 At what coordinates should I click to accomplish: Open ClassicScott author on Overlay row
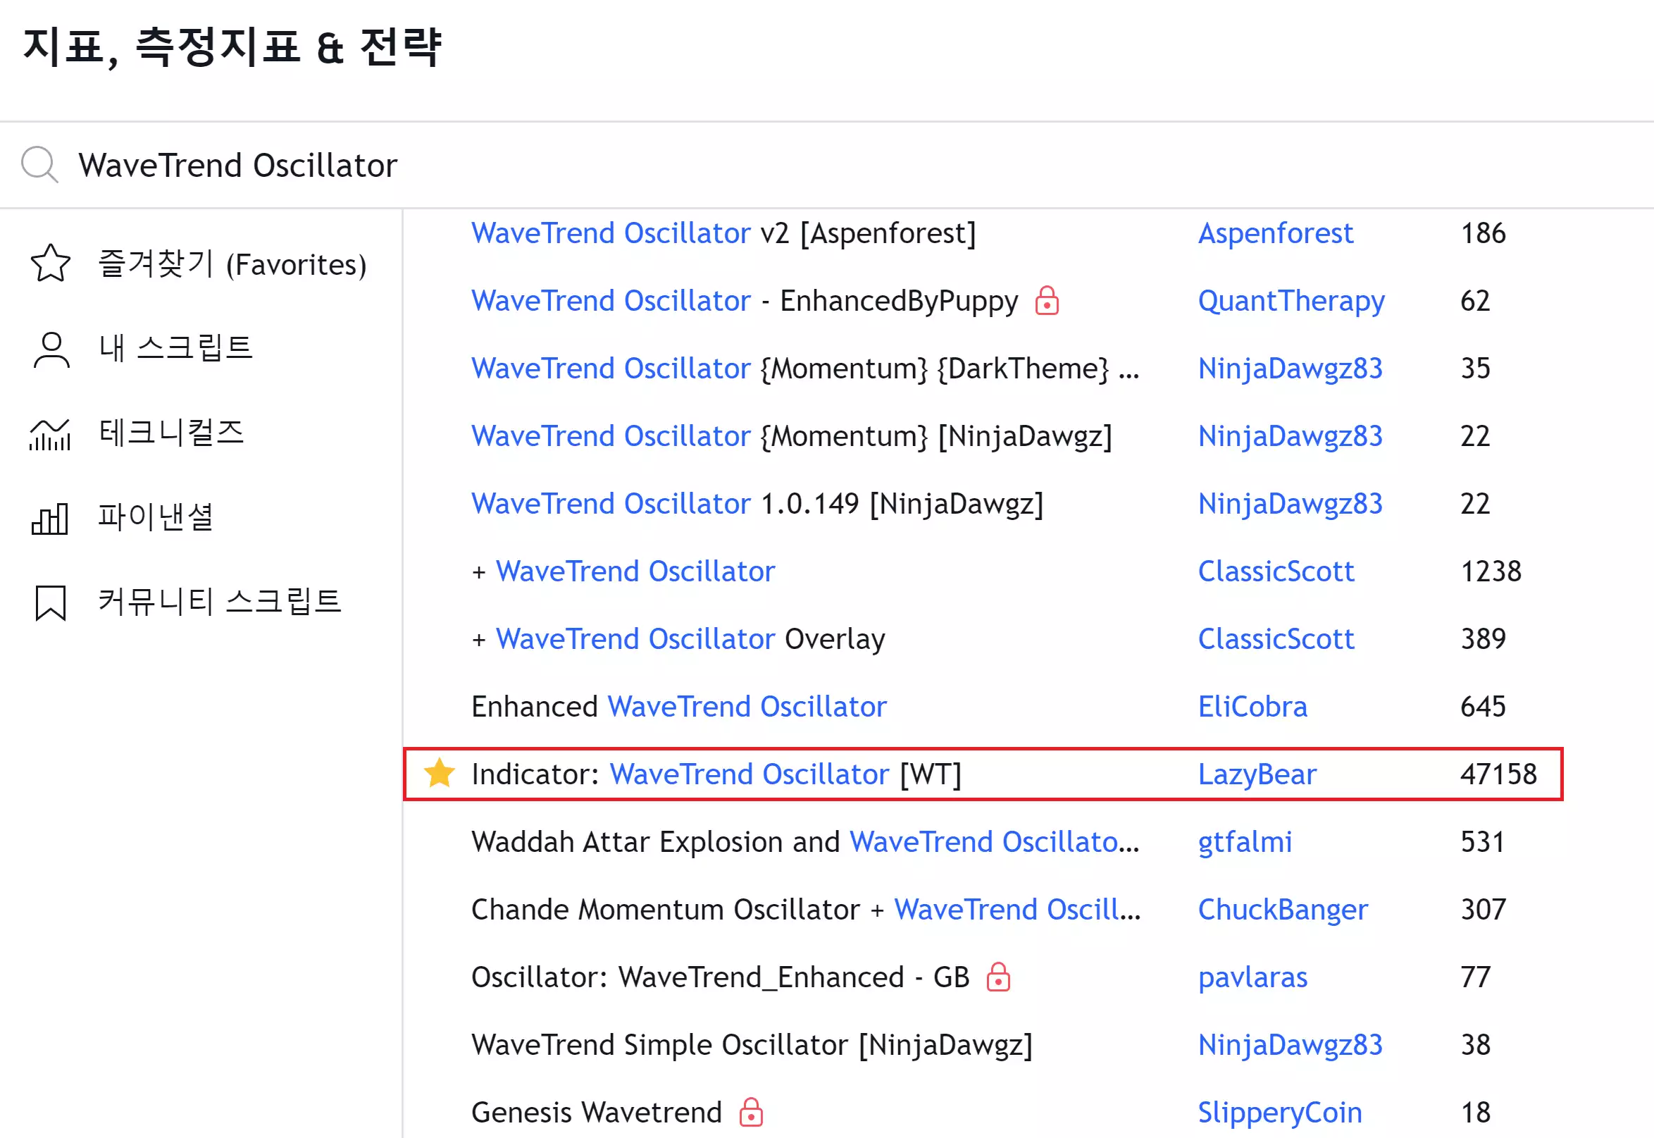[x=1276, y=639]
